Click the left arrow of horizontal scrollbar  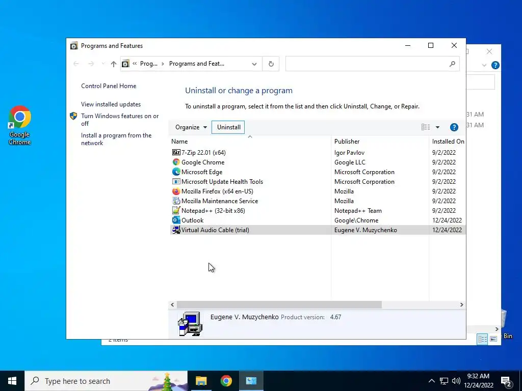point(172,304)
